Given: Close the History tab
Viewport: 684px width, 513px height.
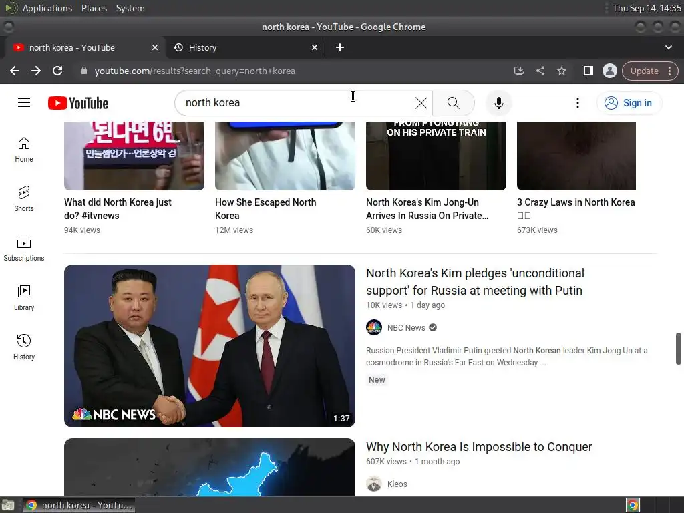Looking at the screenshot, I should (x=315, y=47).
